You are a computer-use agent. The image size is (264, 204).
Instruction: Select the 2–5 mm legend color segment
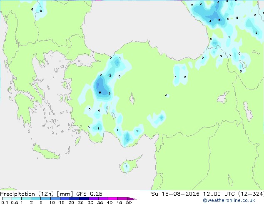click(36, 199)
